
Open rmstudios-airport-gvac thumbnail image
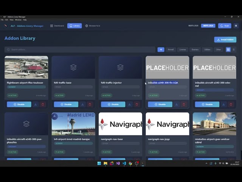click(x=214, y=124)
